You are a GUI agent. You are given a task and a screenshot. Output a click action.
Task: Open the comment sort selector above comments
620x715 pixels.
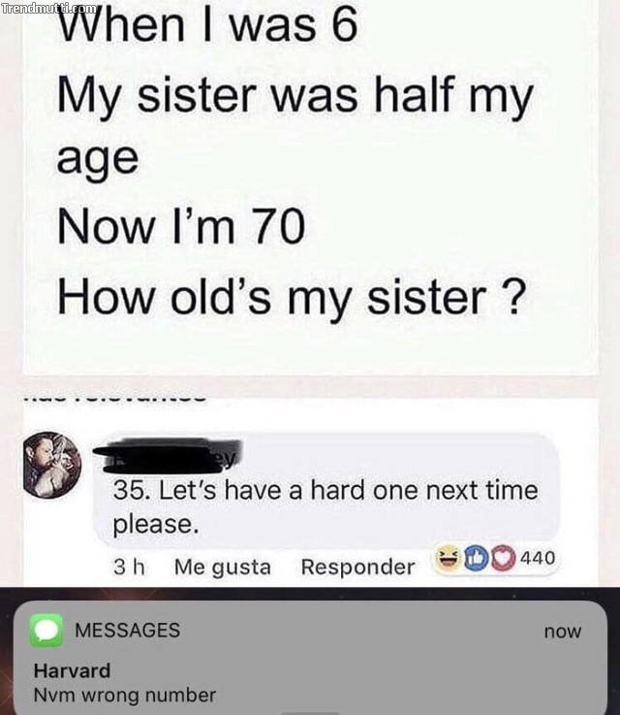click(115, 400)
